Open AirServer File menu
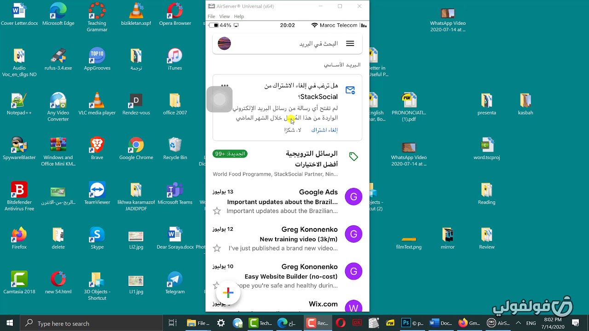 point(211,17)
